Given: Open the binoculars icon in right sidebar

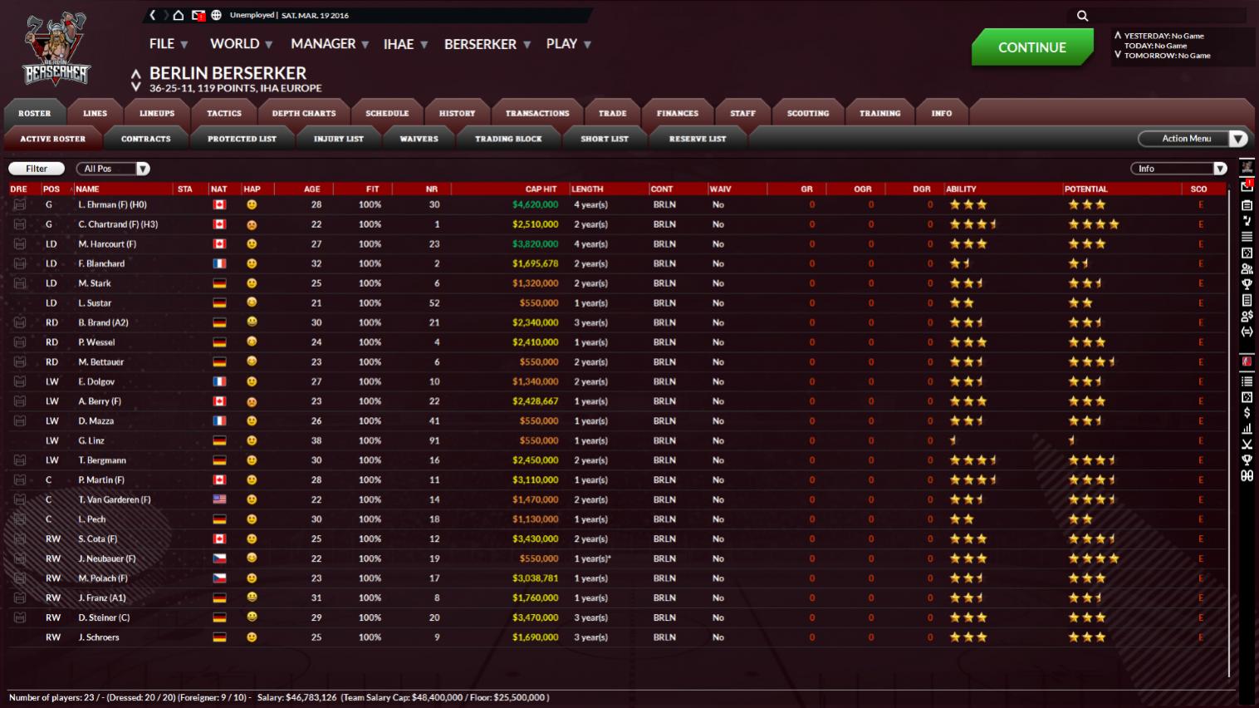Looking at the screenshot, I should pos(1247,475).
